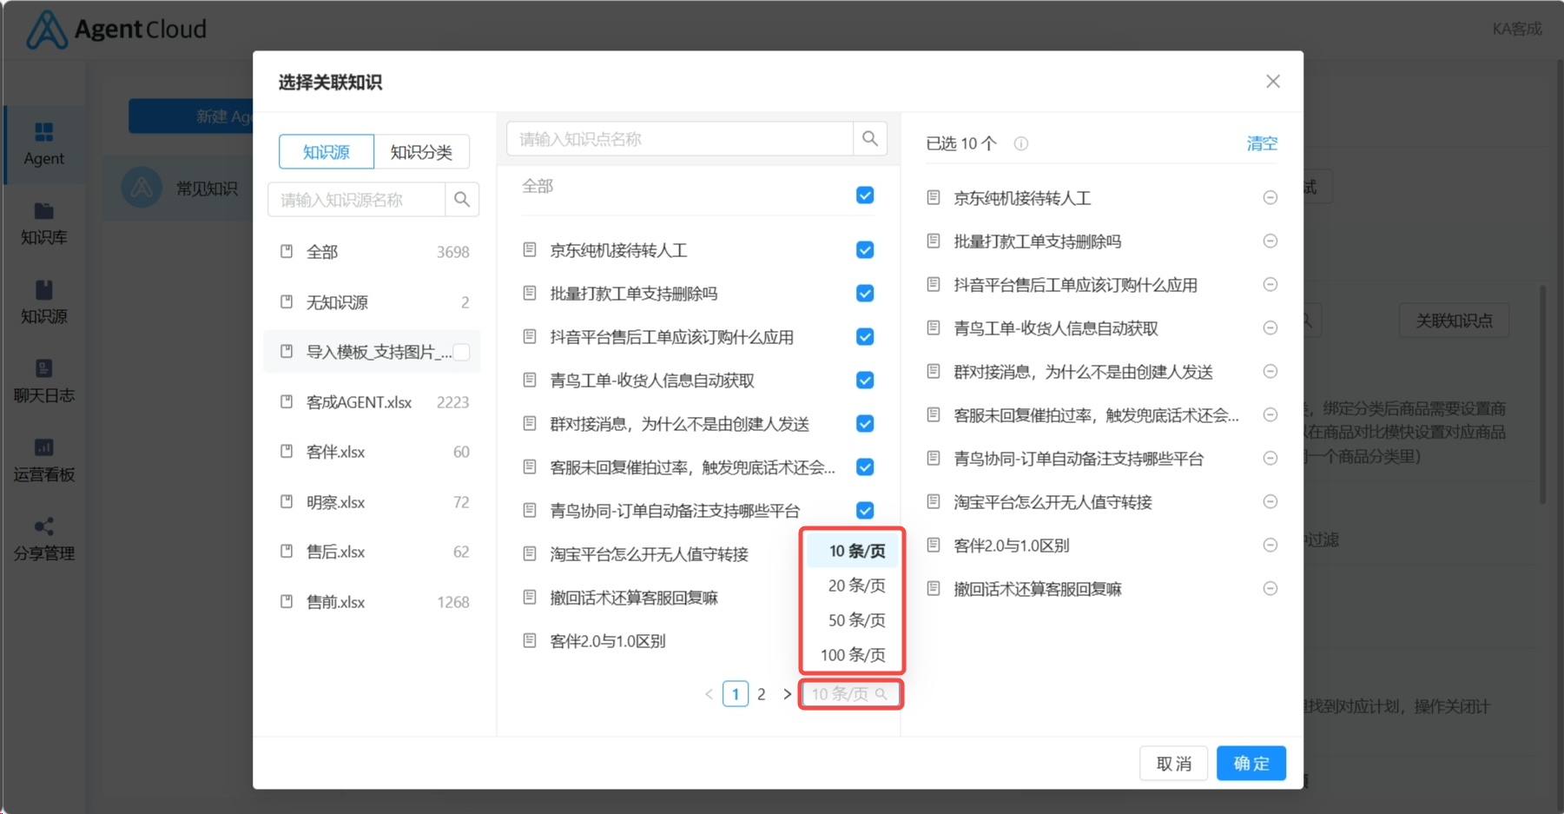This screenshot has width=1564, height=814.
Task: Click info icon next to 已选 10 个
Action: [x=1021, y=144]
